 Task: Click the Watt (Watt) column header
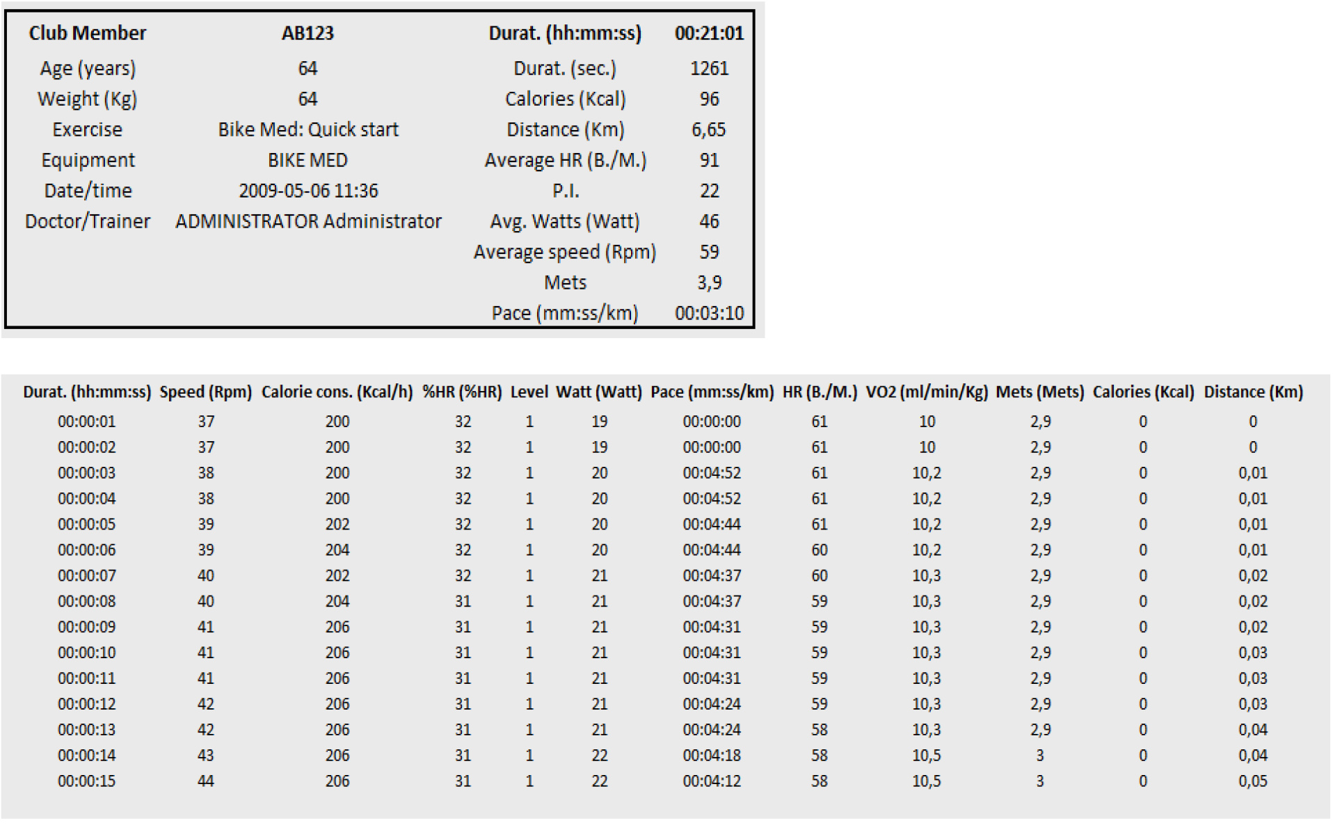[599, 392]
